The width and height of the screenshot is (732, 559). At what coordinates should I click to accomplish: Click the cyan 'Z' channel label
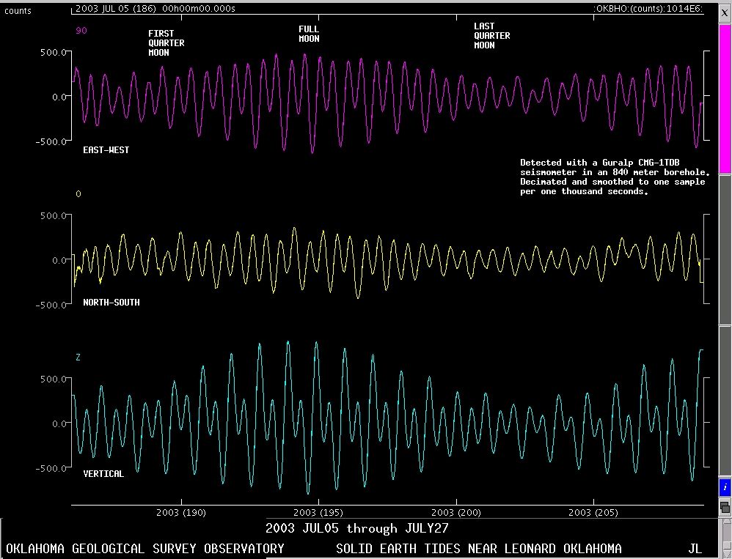[78, 358]
